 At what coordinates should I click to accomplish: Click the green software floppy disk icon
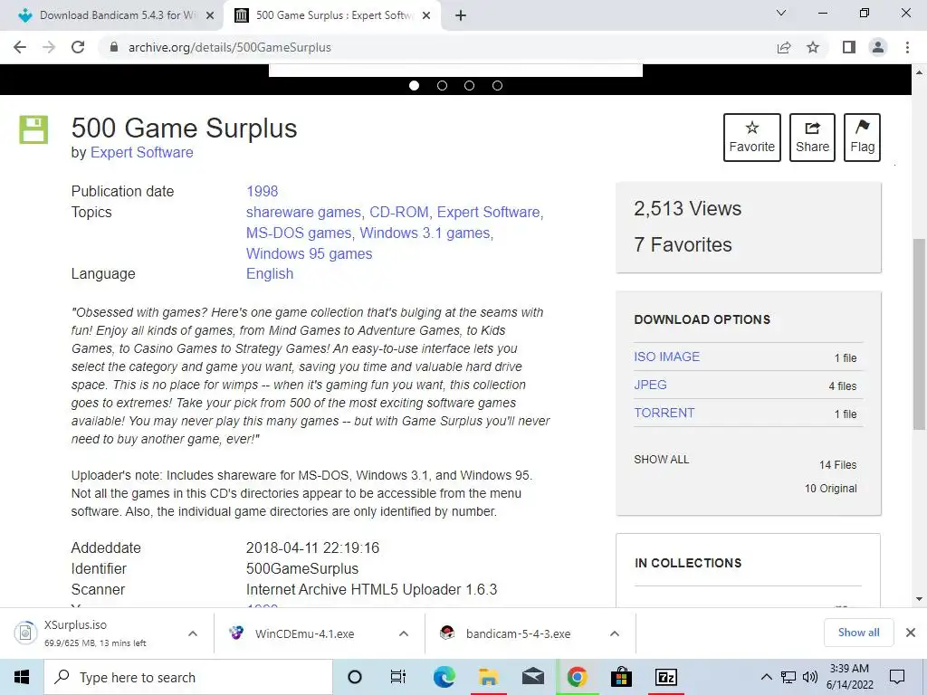click(x=33, y=129)
